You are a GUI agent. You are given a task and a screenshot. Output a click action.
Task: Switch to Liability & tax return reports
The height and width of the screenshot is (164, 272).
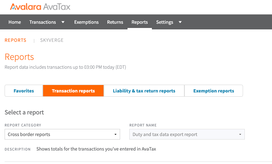coord(144,91)
